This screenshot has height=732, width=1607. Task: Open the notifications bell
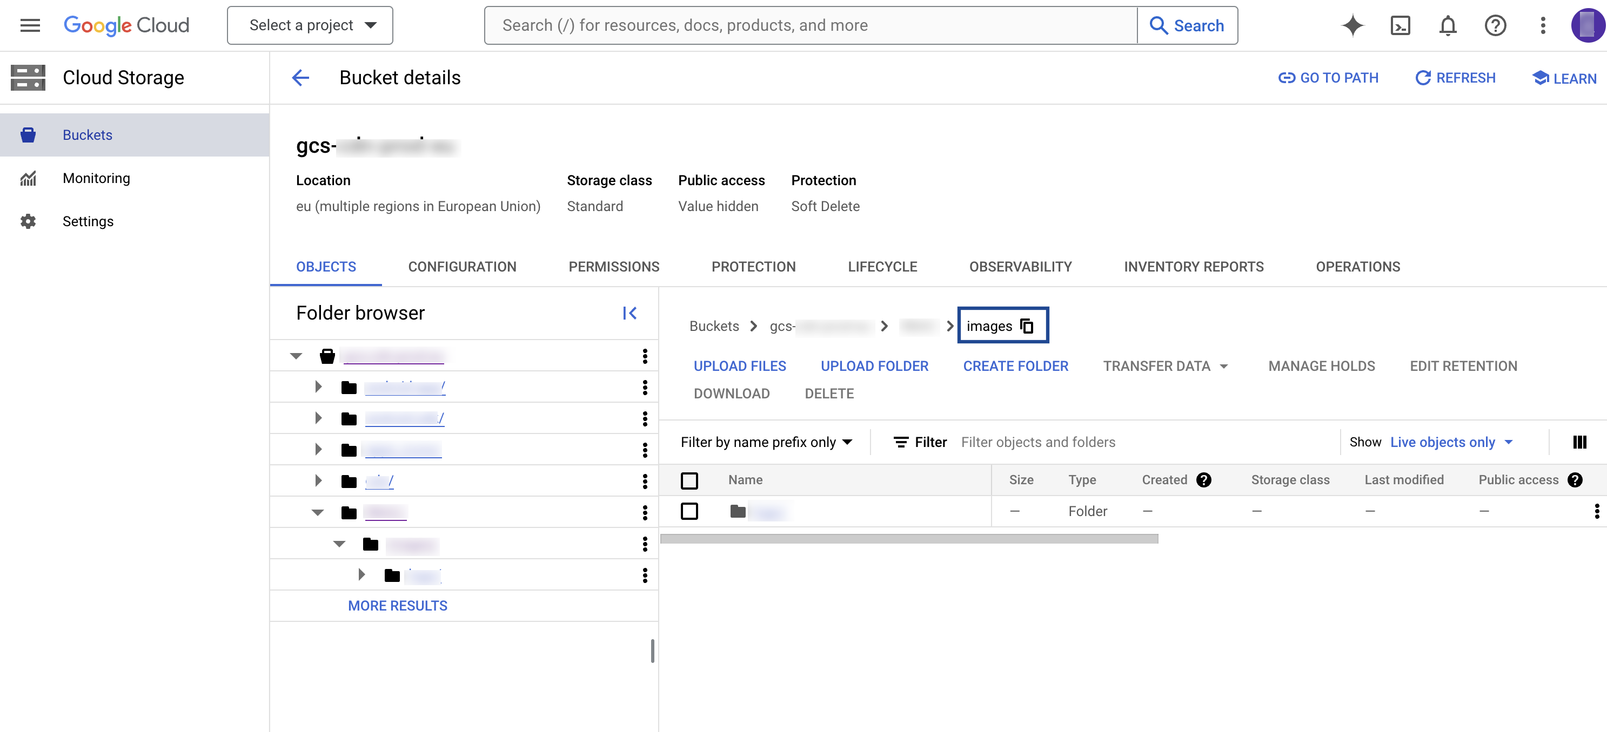(1447, 25)
